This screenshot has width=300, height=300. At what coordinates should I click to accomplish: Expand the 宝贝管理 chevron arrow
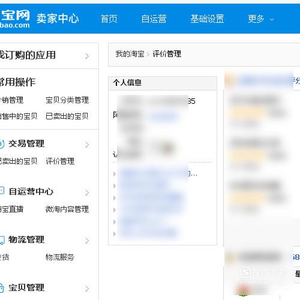pyautogui.click(x=87, y=289)
